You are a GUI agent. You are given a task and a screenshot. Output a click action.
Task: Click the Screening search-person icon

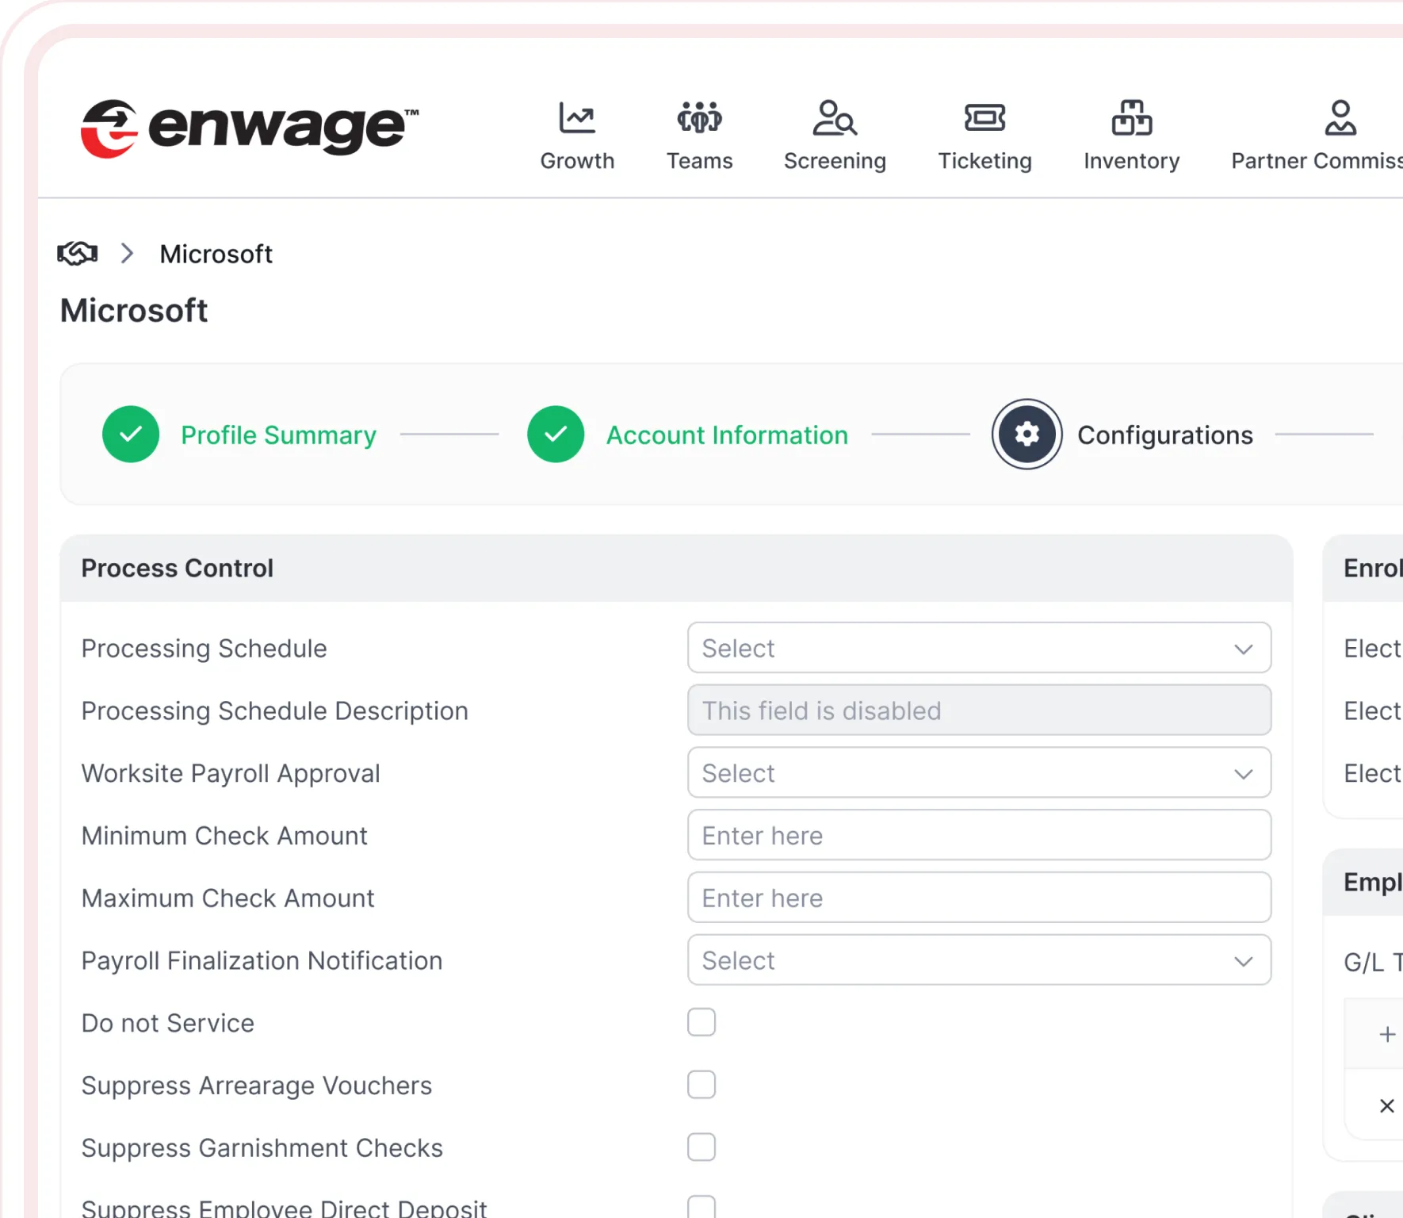(x=834, y=119)
